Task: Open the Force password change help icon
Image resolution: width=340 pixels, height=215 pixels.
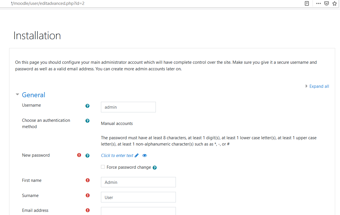Action: pos(155,168)
